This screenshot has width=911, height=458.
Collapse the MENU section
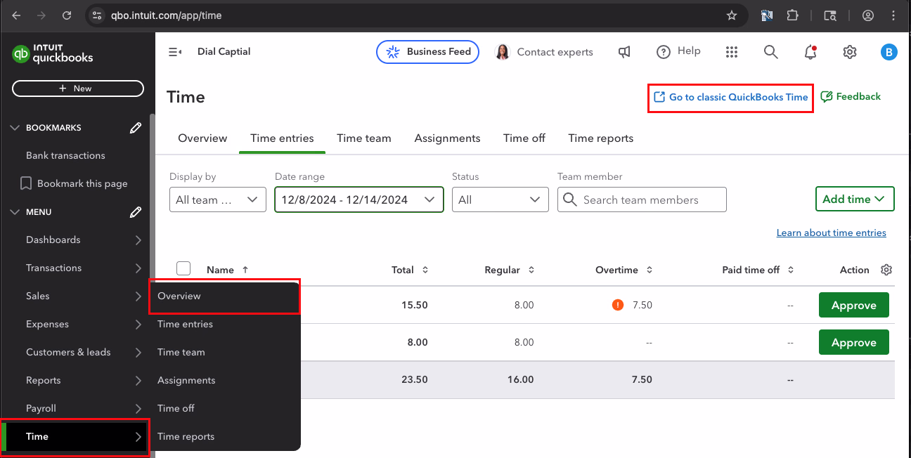click(15, 212)
